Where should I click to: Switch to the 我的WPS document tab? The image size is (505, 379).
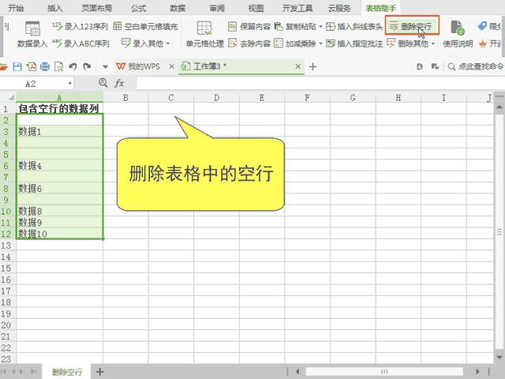pyautogui.click(x=138, y=66)
